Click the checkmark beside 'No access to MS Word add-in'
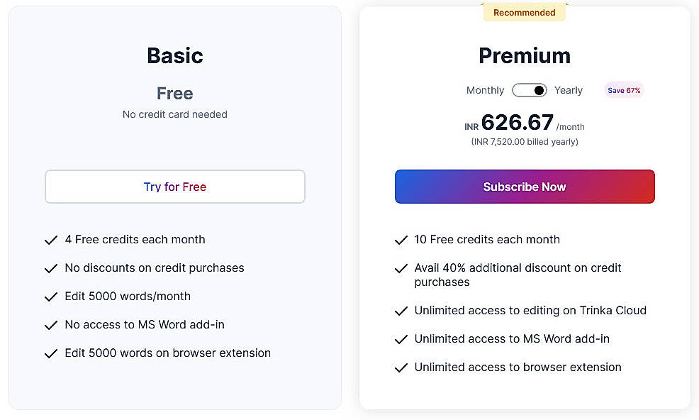The image size is (699, 420). 51,325
